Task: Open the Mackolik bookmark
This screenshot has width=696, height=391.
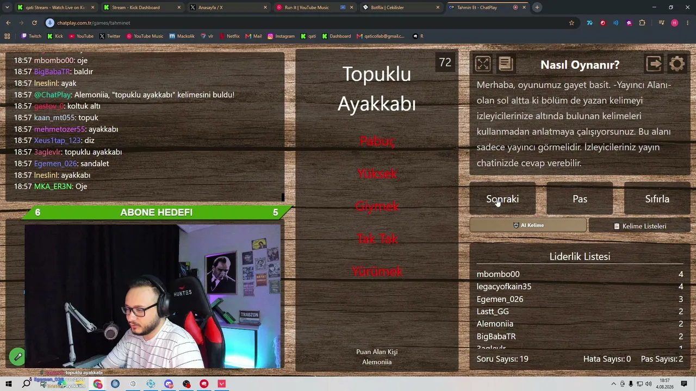Action: click(182, 36)
